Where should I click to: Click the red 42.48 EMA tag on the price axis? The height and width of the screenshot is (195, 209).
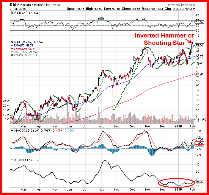tap(199, 74)
